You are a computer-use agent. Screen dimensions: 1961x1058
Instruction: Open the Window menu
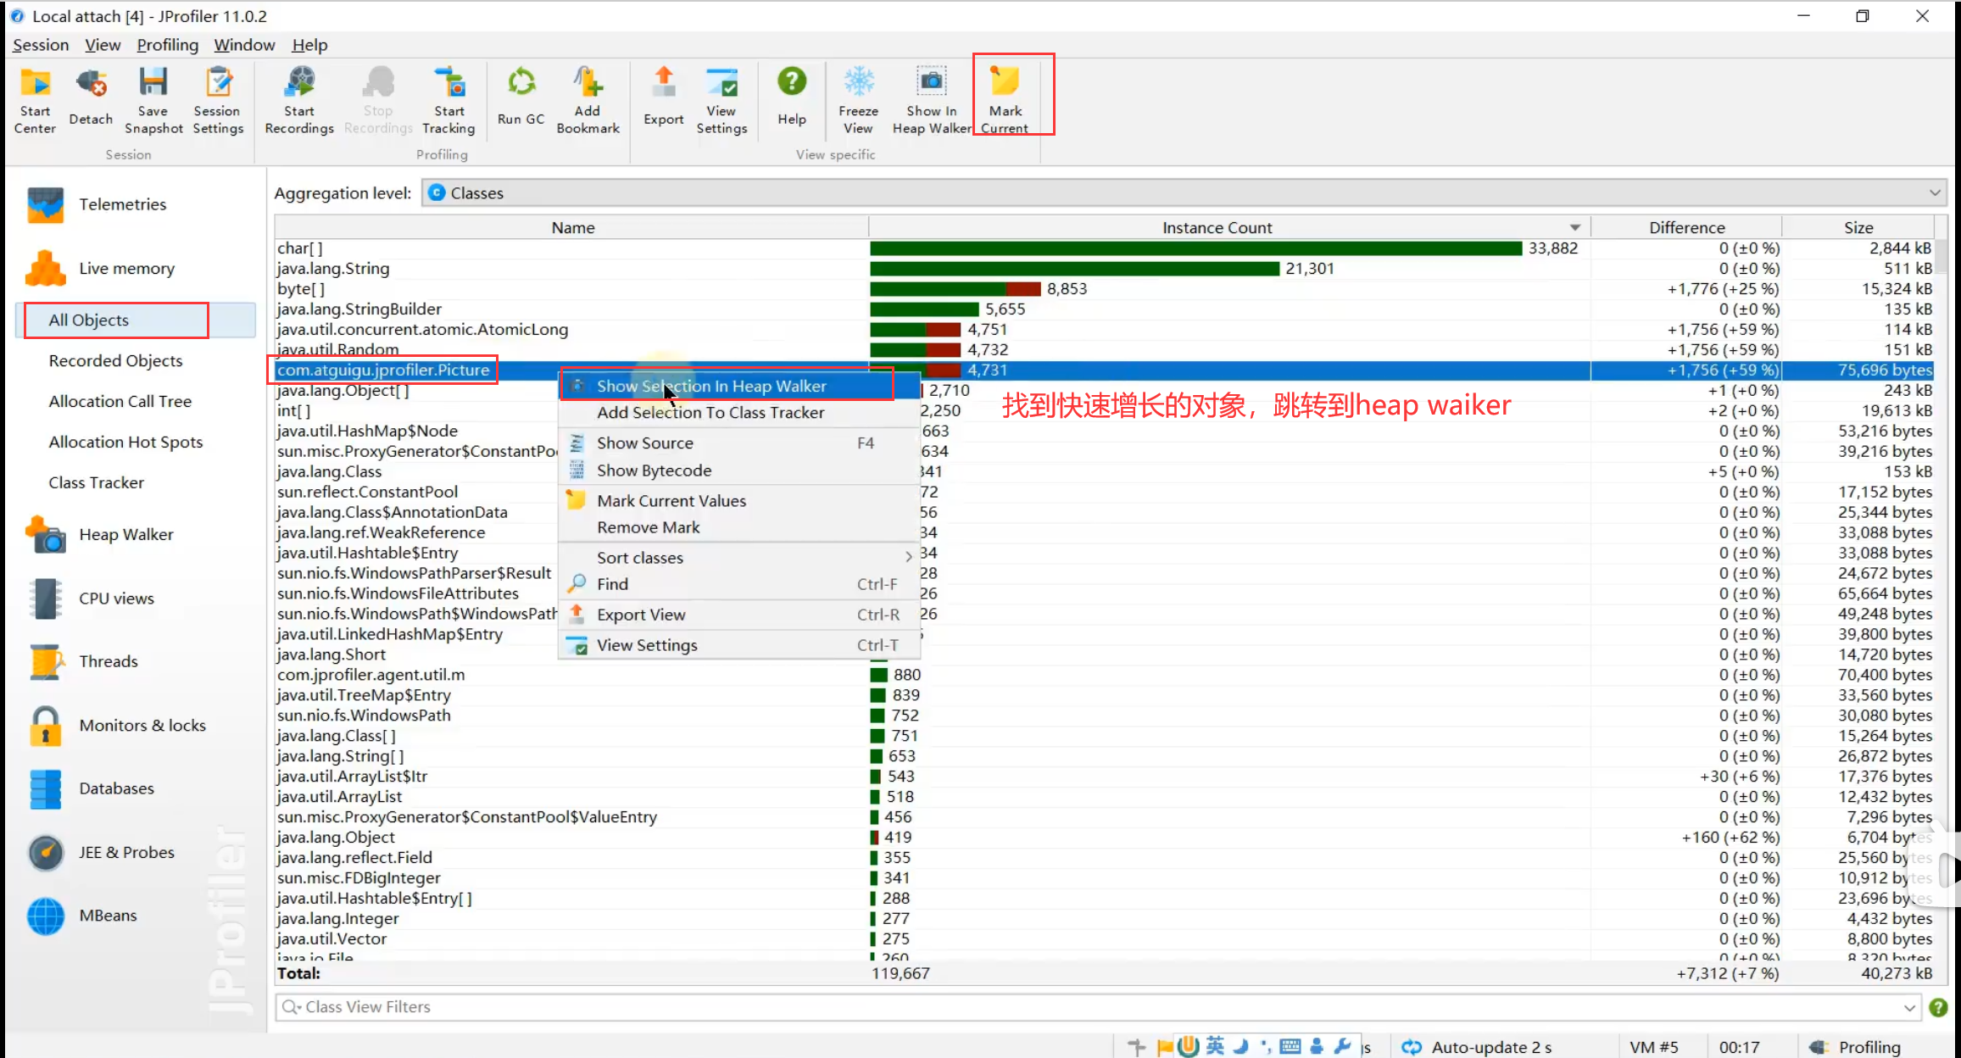coord(244,45)
